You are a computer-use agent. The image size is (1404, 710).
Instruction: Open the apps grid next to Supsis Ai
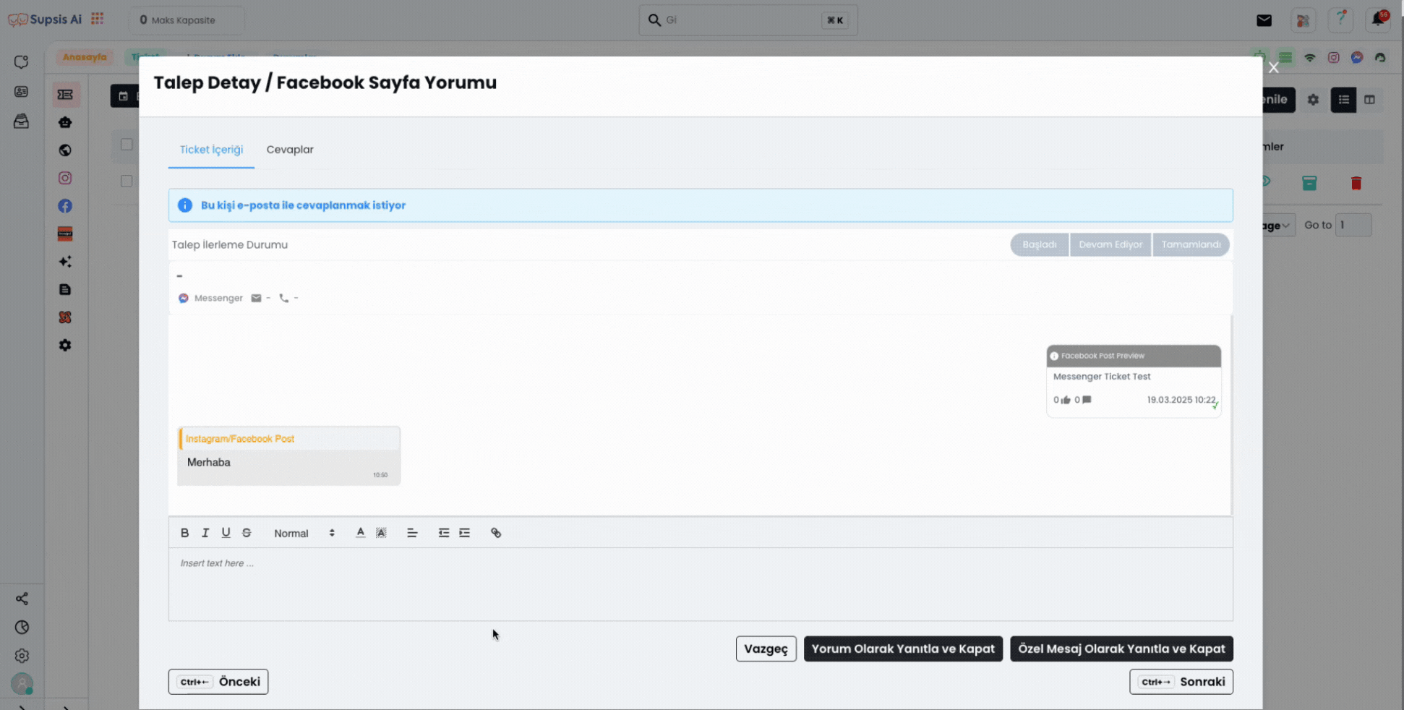click(x=98, y=19)
